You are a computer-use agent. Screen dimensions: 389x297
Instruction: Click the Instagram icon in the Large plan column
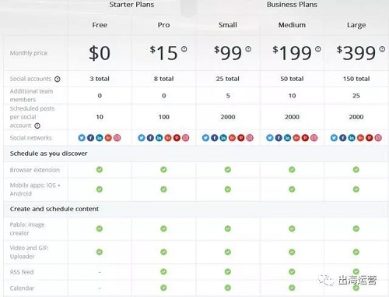378,138
